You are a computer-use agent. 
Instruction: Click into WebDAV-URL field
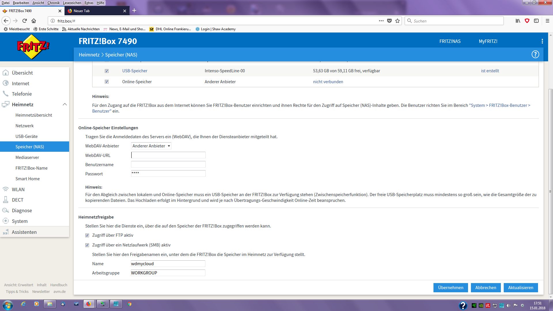[x=168, y=155]
